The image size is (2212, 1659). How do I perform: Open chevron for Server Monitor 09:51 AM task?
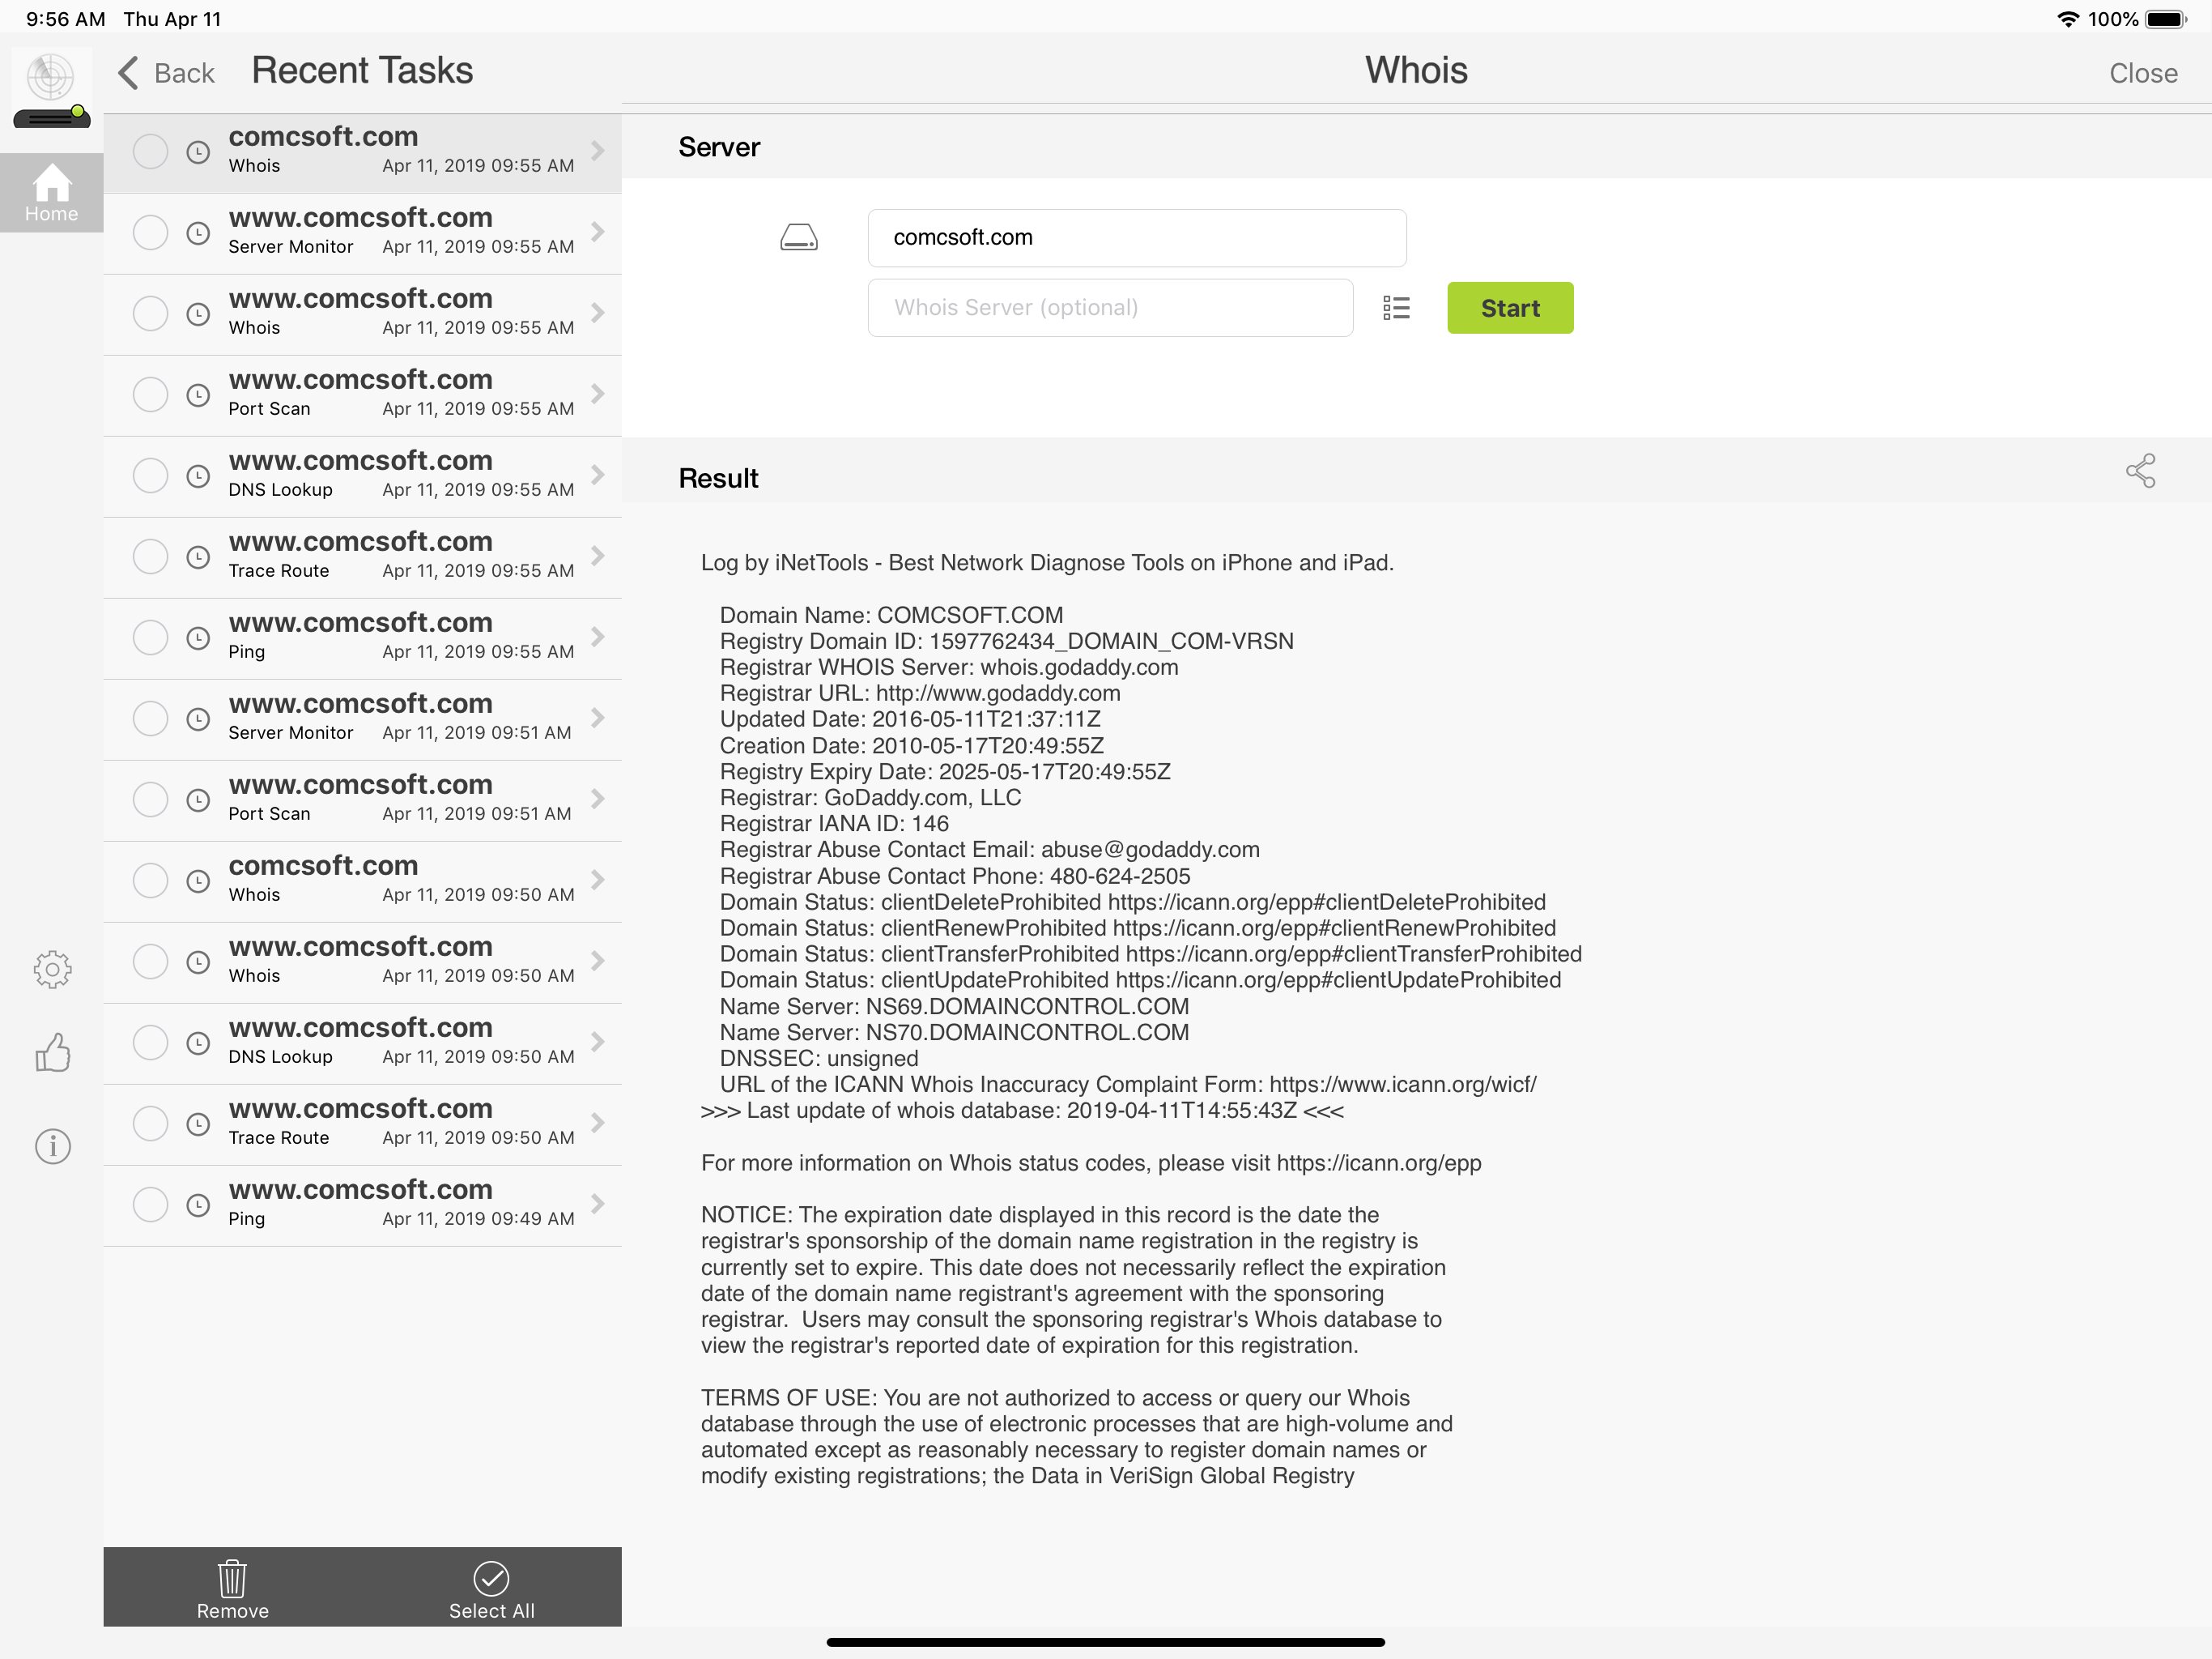[x=597, y=719]
